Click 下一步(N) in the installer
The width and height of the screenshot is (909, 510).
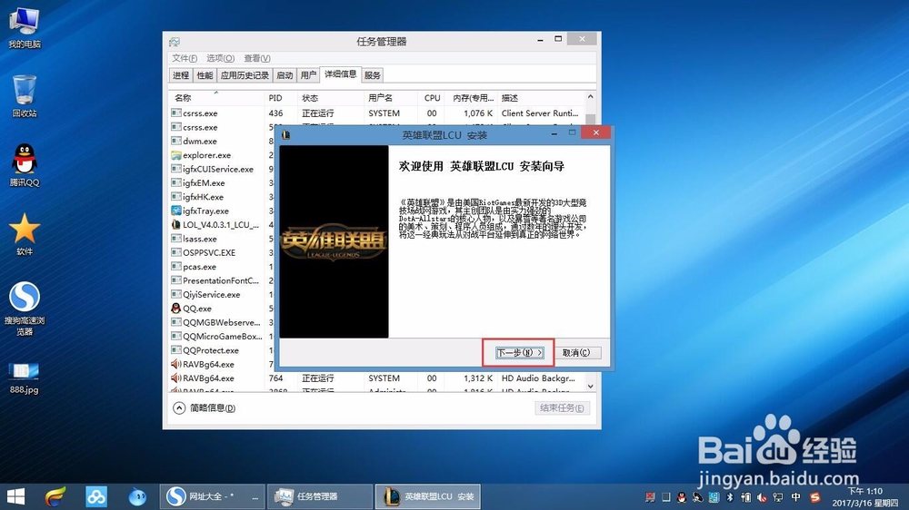pyautogui.click(x=519, y=352)
